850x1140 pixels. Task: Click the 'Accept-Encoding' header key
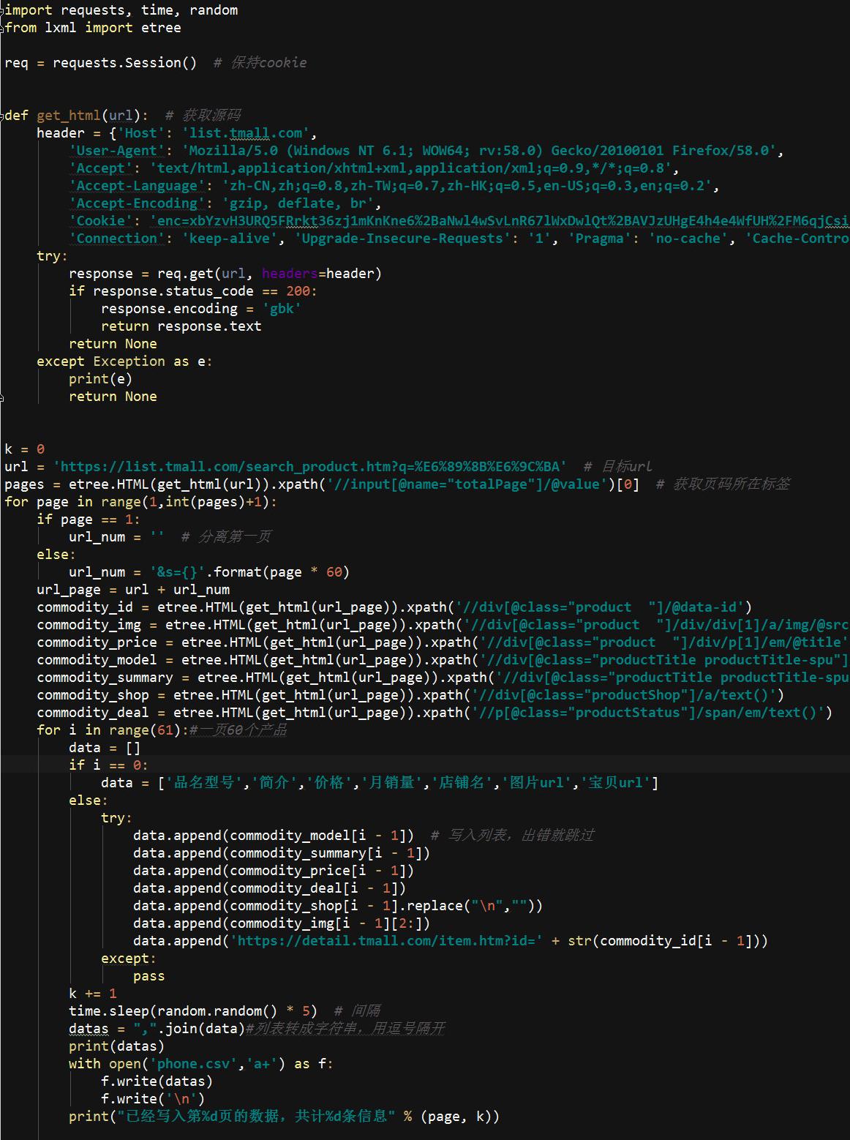(x=137, y=203)
